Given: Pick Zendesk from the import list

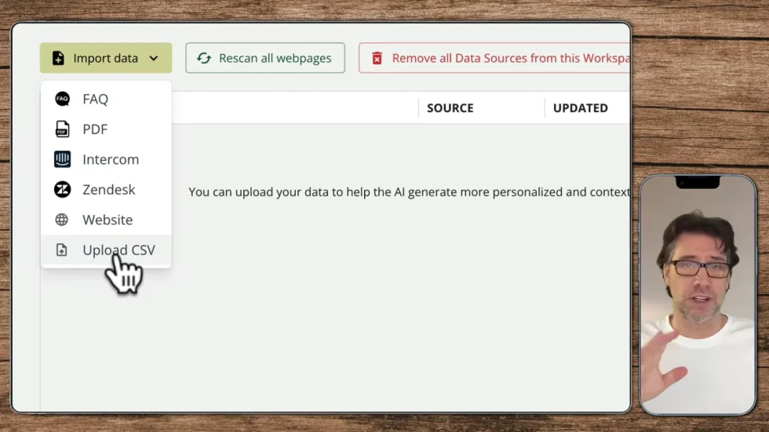Looking at the screenshot, I should [x=109, y=190].
